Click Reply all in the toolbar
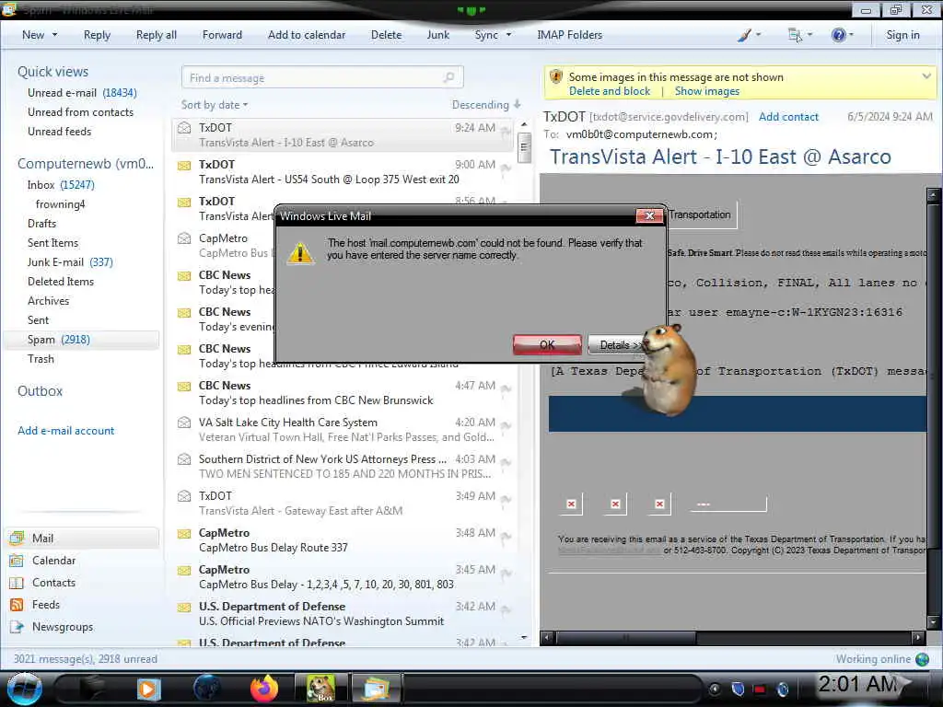 157,35
